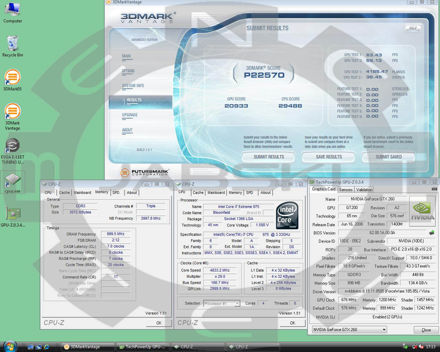Open Mainboard tab in the Memory CPU-Z window
Viewport: 440px width, 352px height.
82,192
